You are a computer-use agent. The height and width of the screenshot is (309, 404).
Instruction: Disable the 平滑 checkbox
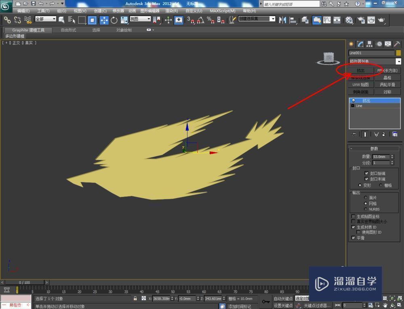click(353, 238)
